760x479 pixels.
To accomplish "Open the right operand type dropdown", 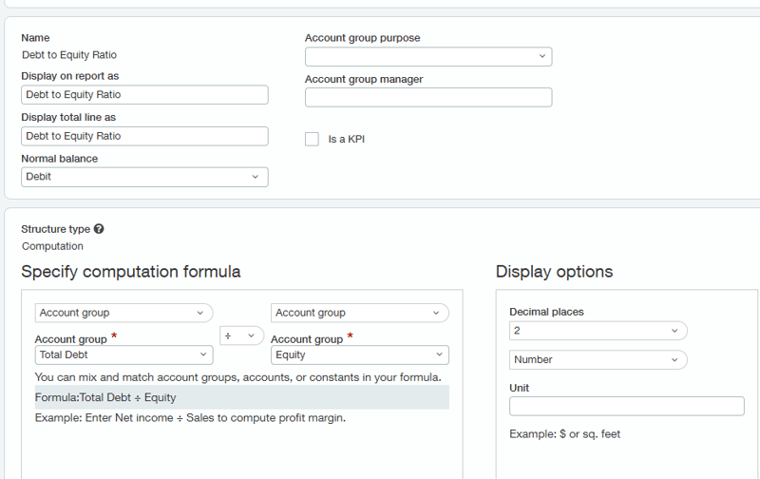I will (359, 313).
